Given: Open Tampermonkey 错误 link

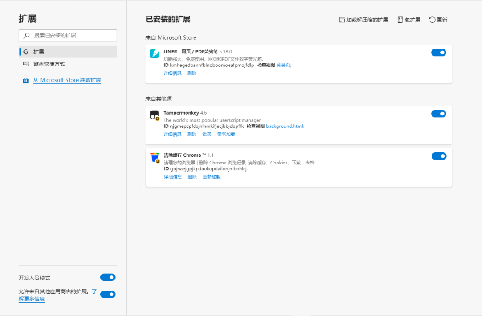Looking at the screenshot, I should [x=207, y=135].
